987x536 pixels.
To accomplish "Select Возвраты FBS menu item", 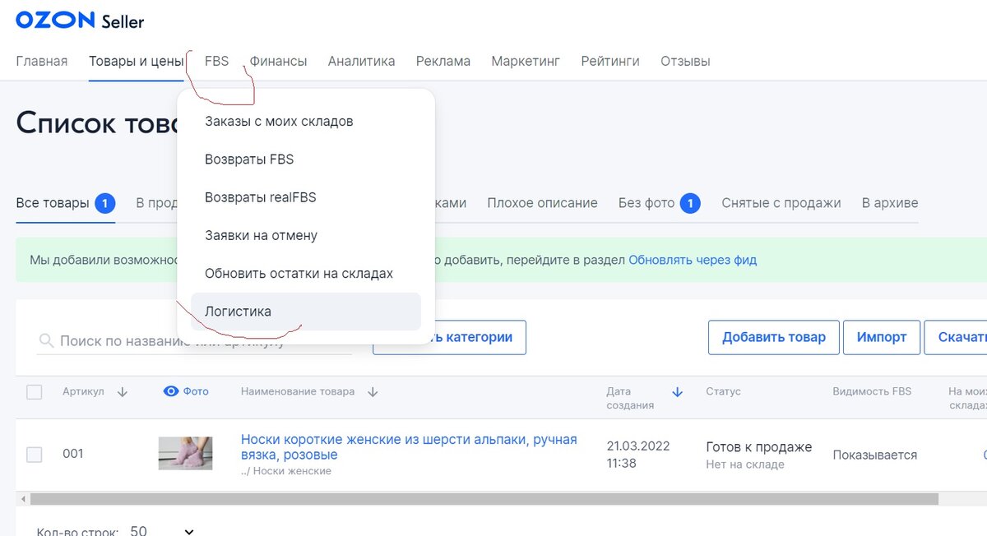I will click(x=306, y=159).
